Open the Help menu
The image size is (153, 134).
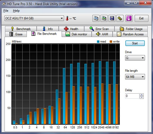[16, 11]
